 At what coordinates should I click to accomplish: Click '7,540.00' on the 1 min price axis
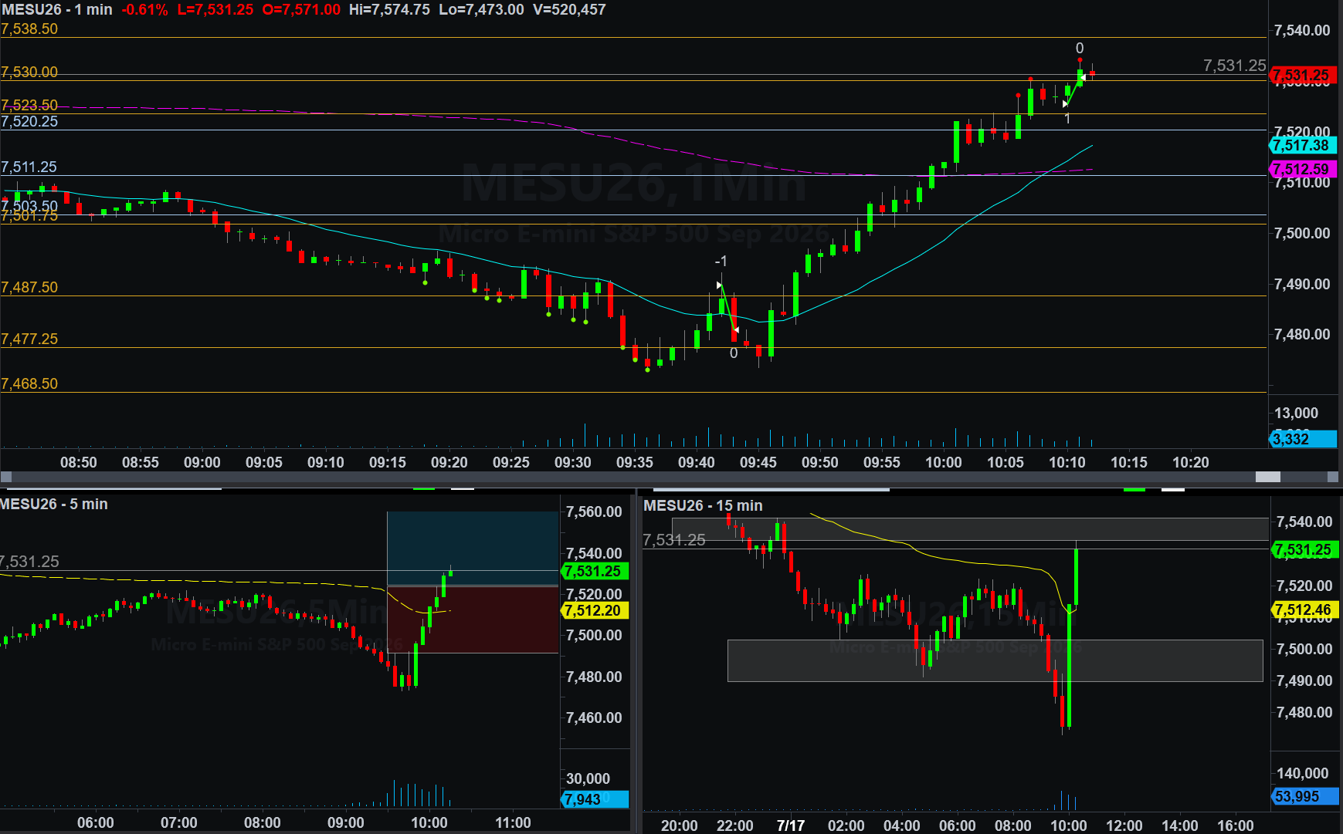pyautogui.click(x=1302, y=30)
